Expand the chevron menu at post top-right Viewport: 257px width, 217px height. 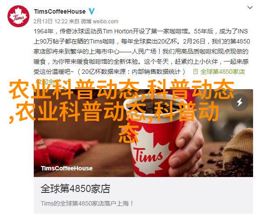(250, 7)
